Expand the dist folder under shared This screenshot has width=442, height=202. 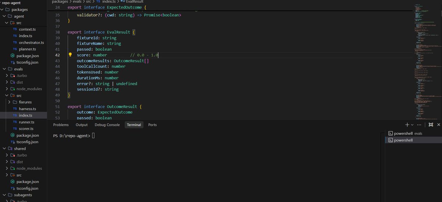[x=7, y=162]
